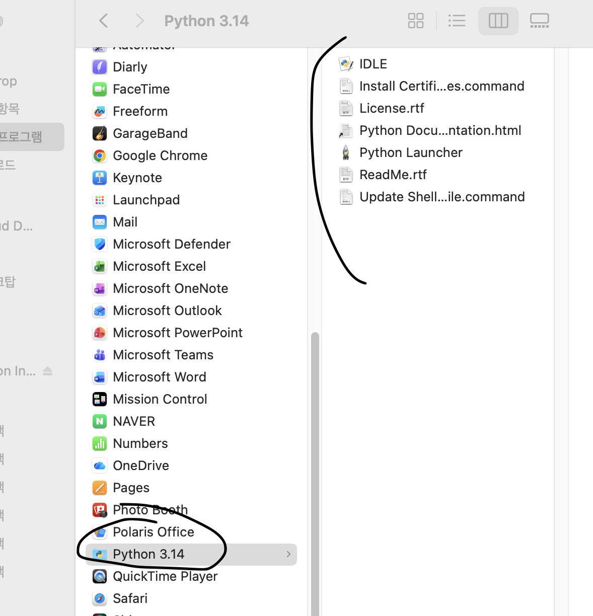Select GarageBand name text
Screen dimensions: 593x616
click(150, 133)
